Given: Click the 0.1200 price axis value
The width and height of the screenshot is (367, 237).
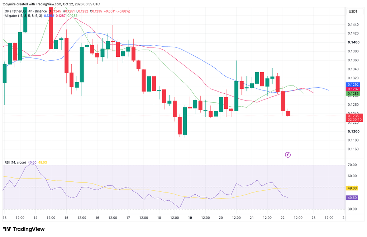Looking at the screenshot, I should (353, 131).
